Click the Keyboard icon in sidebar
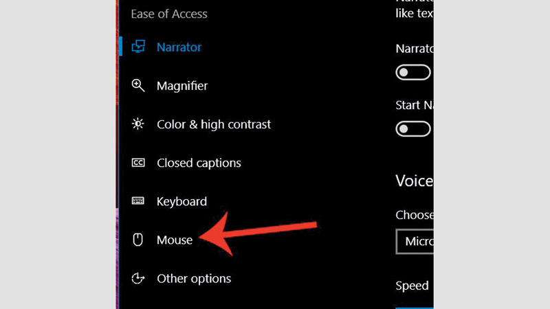The height and width of the screenshot is (309, 550). [x=138, y=201]
